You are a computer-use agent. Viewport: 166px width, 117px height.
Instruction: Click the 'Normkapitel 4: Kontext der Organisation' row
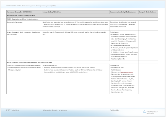20,15
